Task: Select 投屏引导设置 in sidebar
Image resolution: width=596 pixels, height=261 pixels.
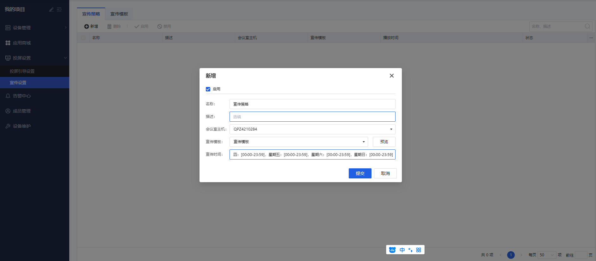Action: pos(22,71)
